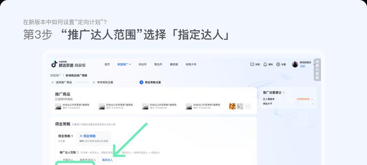Click the 场景示意图 side tab
367x165 pixels.
[x=317, y=70]
